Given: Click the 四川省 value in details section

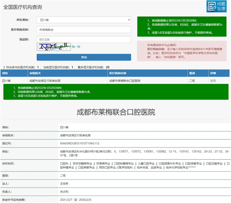Looking at the screenshot, I should point(64,127).
